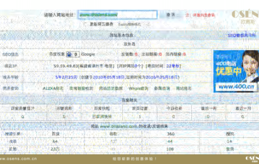Click the SEO数据风向标 link

point(242,36)
